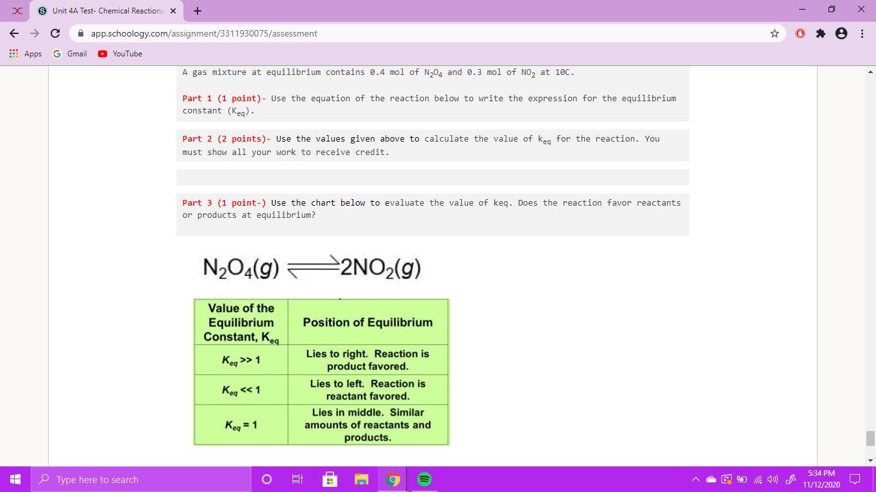
Task: Click the page scrollbar thumb
Action: [x=870, y=438]
